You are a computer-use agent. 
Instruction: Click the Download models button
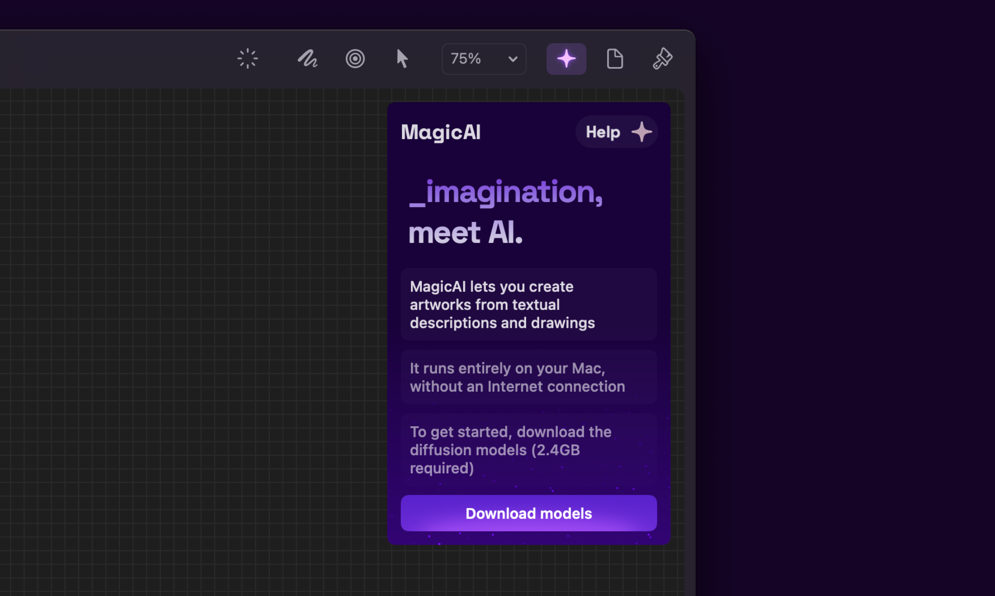529,513
